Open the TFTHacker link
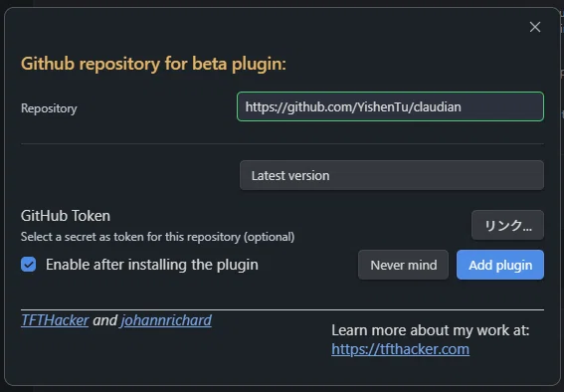The width and height of the screenshot is (564, 392). pos(55,320)
